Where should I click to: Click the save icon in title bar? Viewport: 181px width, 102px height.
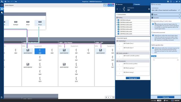(5, 1)
